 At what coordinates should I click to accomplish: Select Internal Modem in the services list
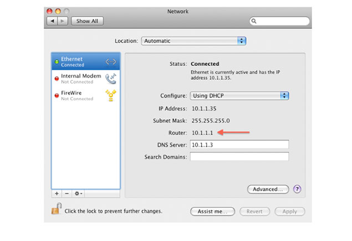click(78, 79)
